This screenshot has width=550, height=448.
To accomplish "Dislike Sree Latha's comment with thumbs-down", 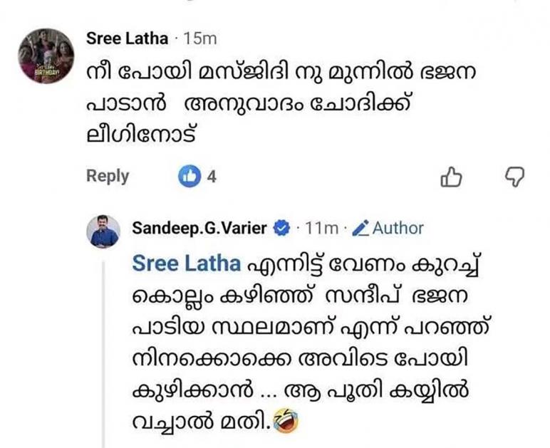I will [513, 177].
